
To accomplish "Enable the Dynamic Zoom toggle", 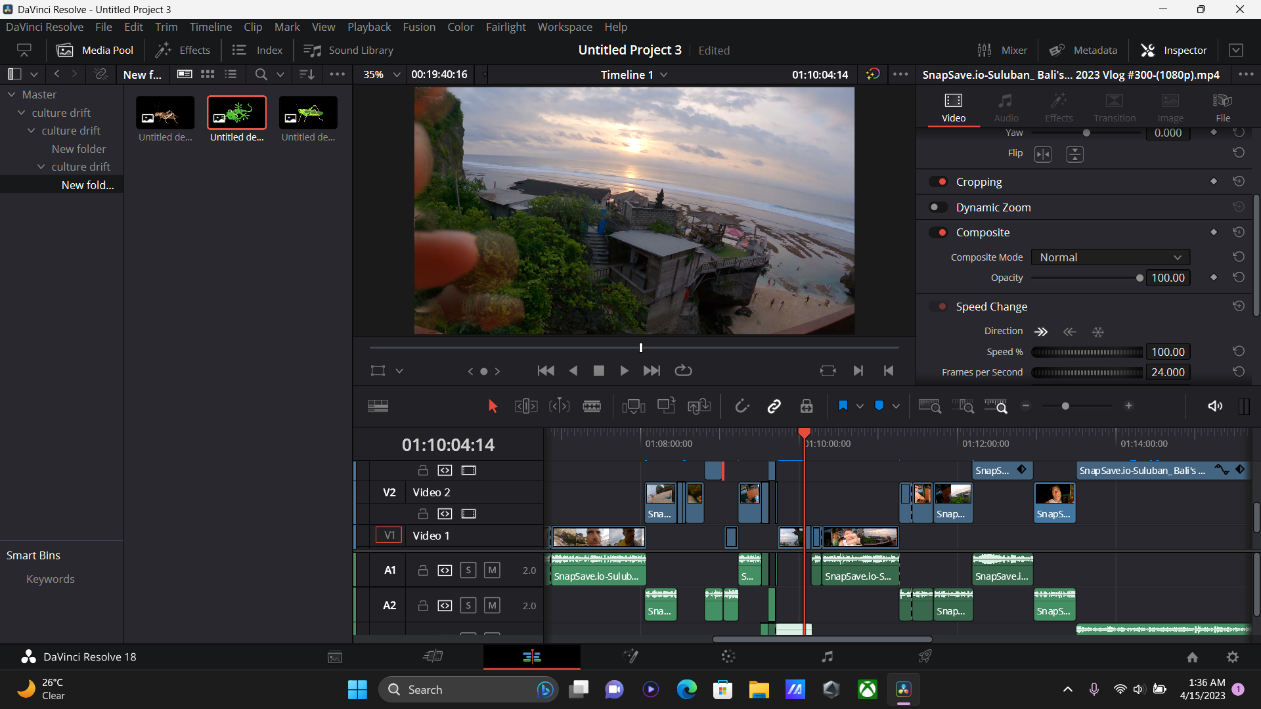I will coord(938,207).
